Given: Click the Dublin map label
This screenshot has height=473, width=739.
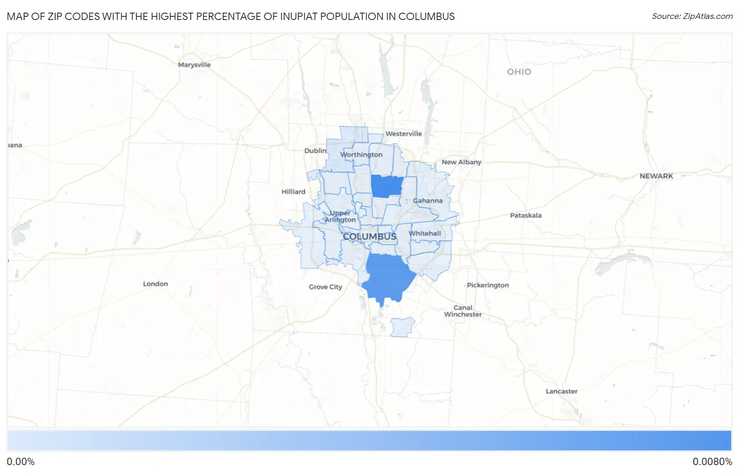Looking at the screenshot, I should [x=315, y=150].
